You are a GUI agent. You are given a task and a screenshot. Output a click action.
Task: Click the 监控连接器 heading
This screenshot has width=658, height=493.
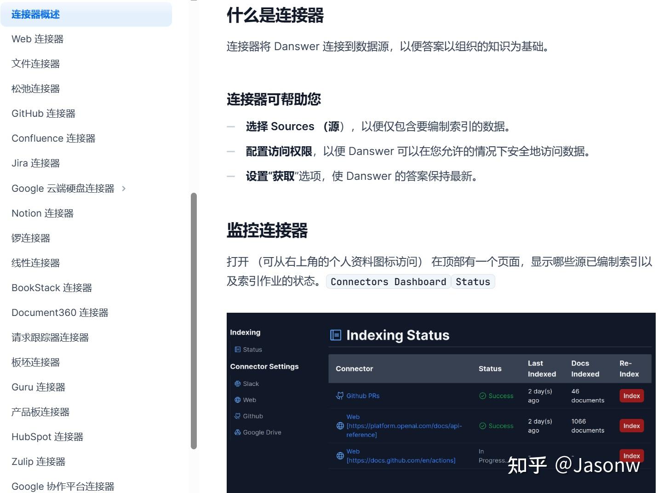[267, 230]
